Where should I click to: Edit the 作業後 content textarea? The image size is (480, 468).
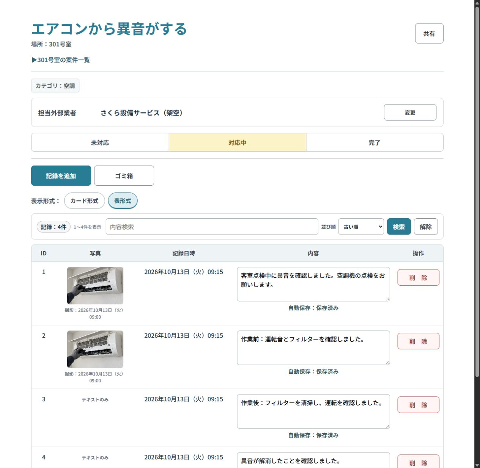(x=313, y=412)
